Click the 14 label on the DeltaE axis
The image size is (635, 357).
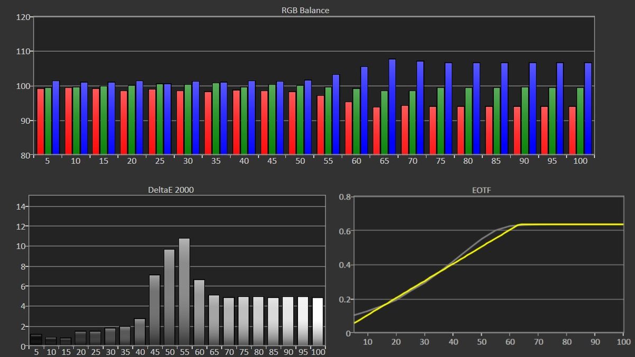pyautogui.click(x=21, y=206)
